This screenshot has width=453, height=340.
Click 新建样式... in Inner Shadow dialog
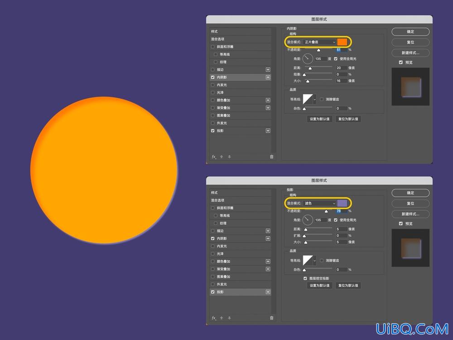(410, 53)
